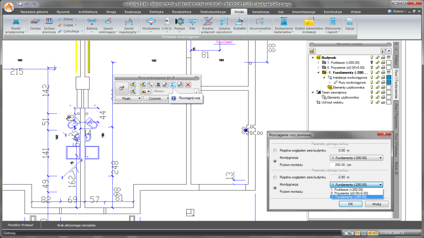
Task: Open pipe properties large button
Action: (122, 88)
